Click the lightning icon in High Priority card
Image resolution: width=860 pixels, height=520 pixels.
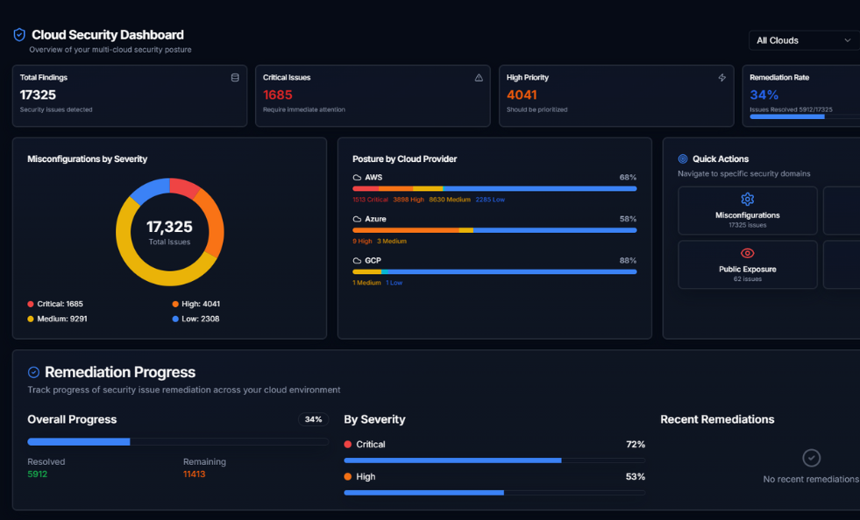[722, 78]
